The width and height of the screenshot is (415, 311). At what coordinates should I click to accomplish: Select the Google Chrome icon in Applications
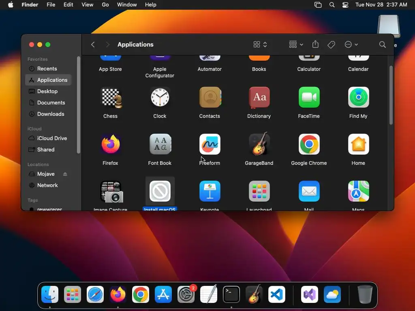(309, 144)
